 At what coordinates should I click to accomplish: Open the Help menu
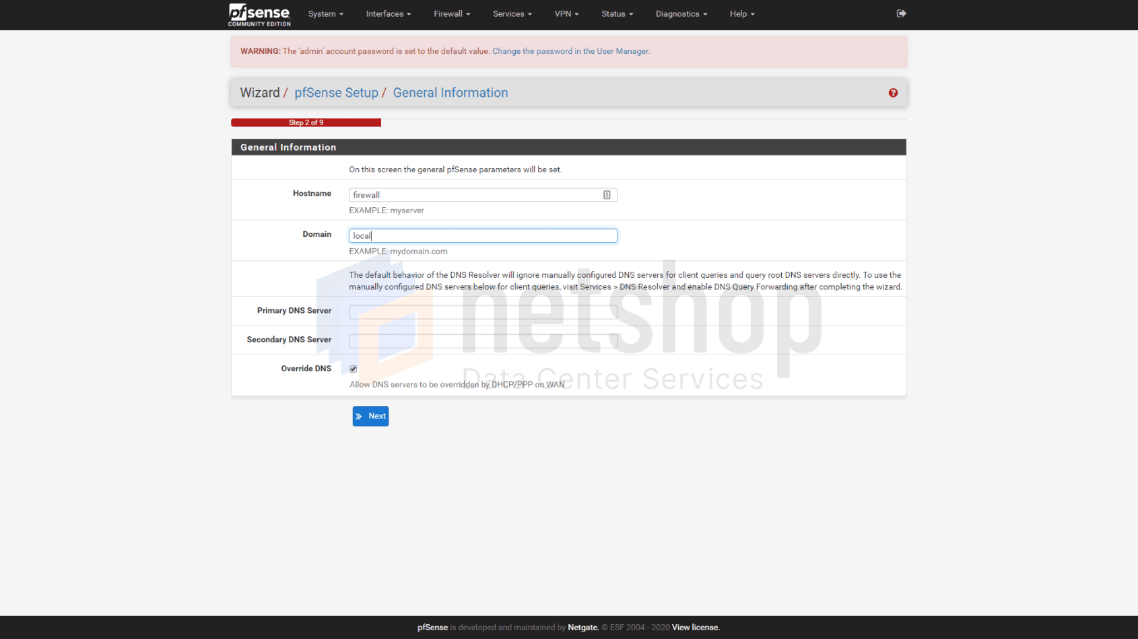coord(741,13)
